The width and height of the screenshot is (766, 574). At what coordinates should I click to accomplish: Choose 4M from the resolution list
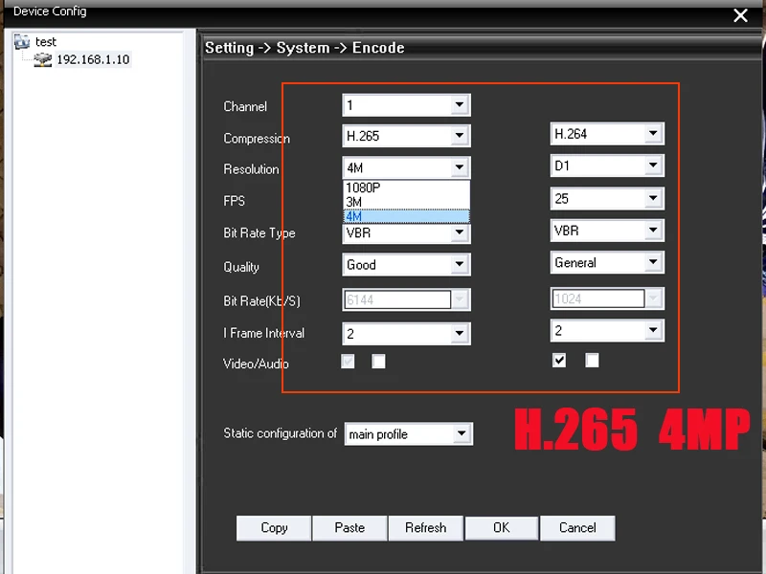tap(406, 216)
